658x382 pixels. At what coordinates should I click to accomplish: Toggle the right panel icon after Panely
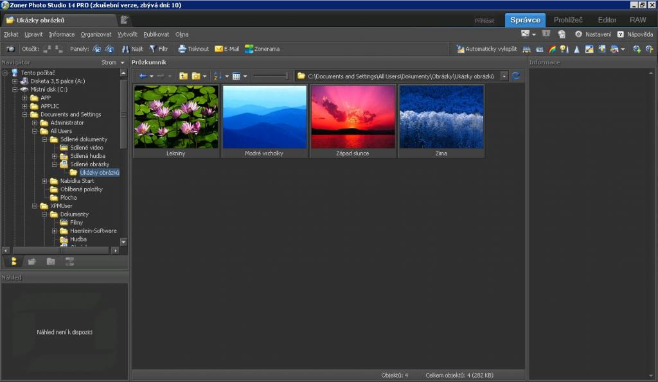click(109, 49)
